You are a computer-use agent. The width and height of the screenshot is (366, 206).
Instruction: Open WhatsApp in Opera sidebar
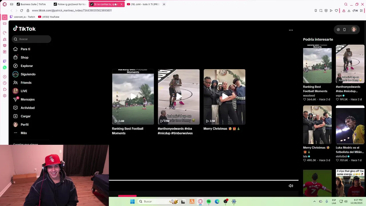click(x=5, y=68)
